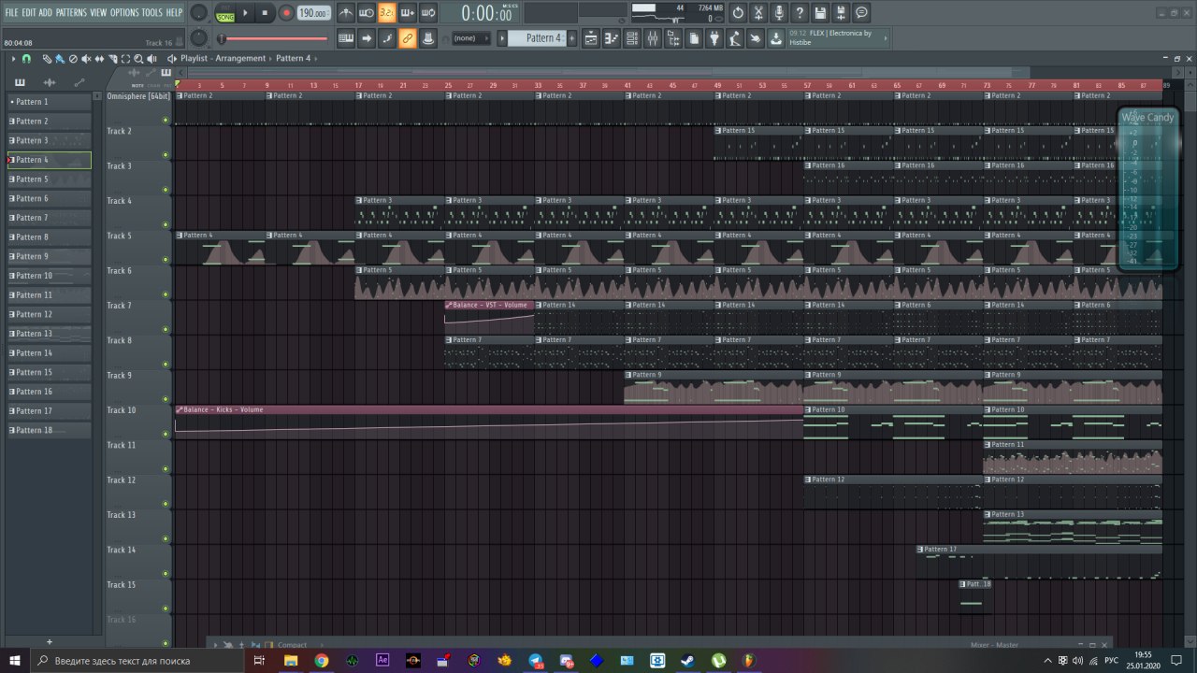Select the playlist Zoom magnifier tool
This screenshot has height=673, width=1197.
[138, 59]
